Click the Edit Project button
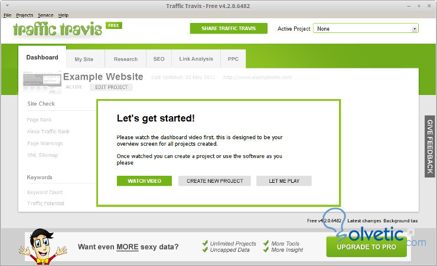437x266 pixels. click(111, 87)
